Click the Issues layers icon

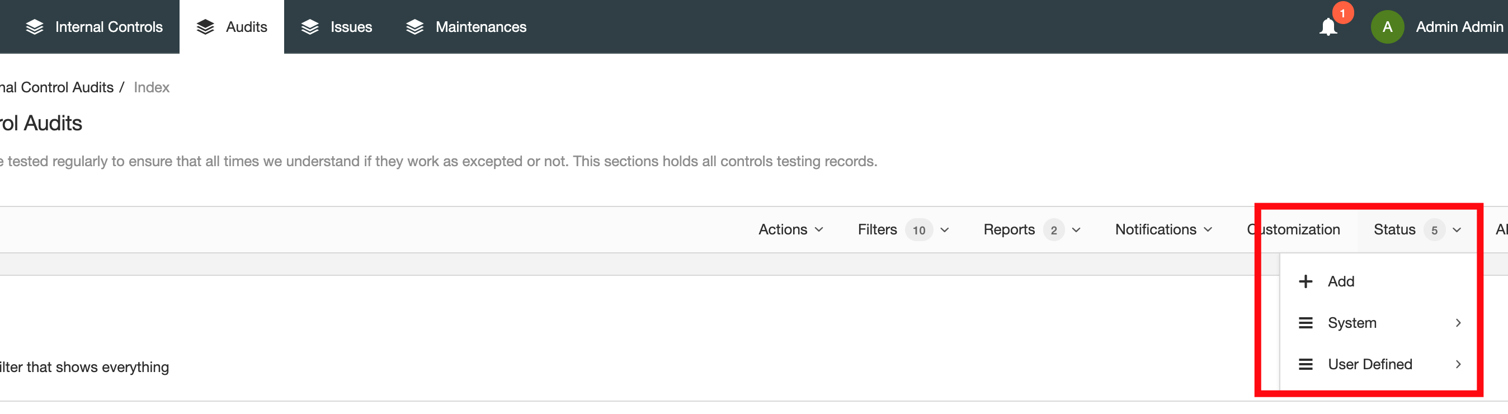(x=309, y=26)
